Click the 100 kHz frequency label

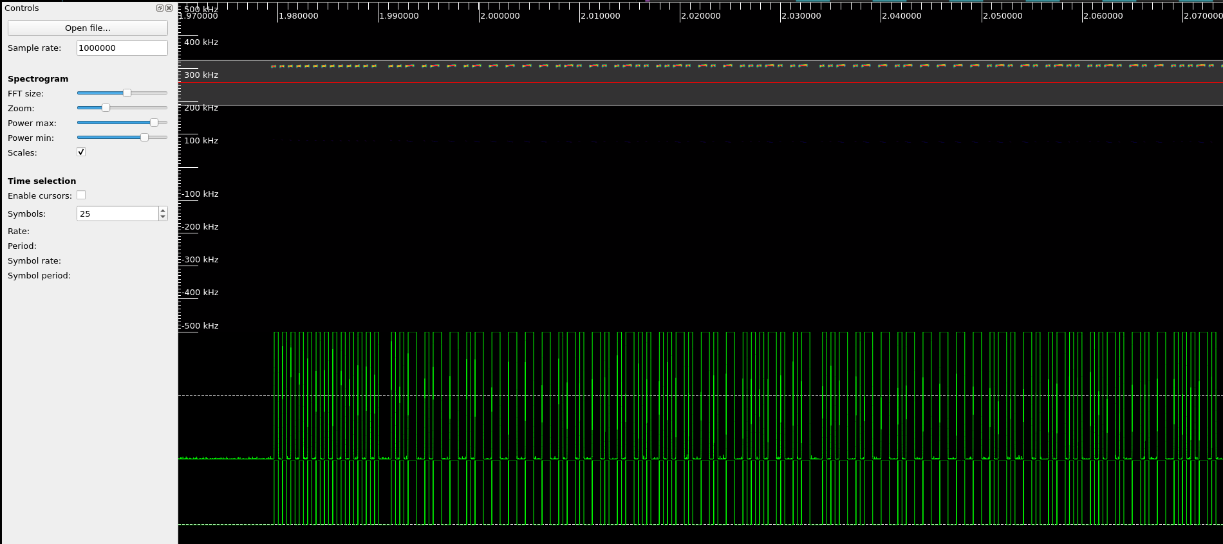201,141
